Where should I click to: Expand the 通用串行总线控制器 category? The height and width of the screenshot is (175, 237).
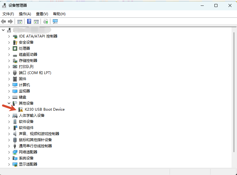click(x=9, y=146)
